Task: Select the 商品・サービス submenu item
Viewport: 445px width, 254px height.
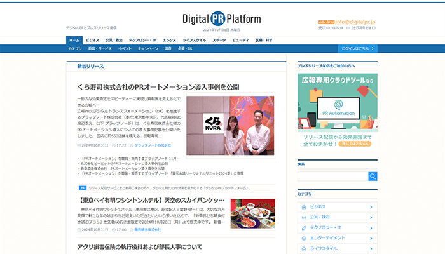Action: 100,48
